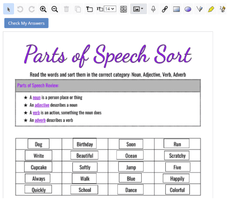Click the underlined word adjective
230x203 pixels.
[42, 105]
